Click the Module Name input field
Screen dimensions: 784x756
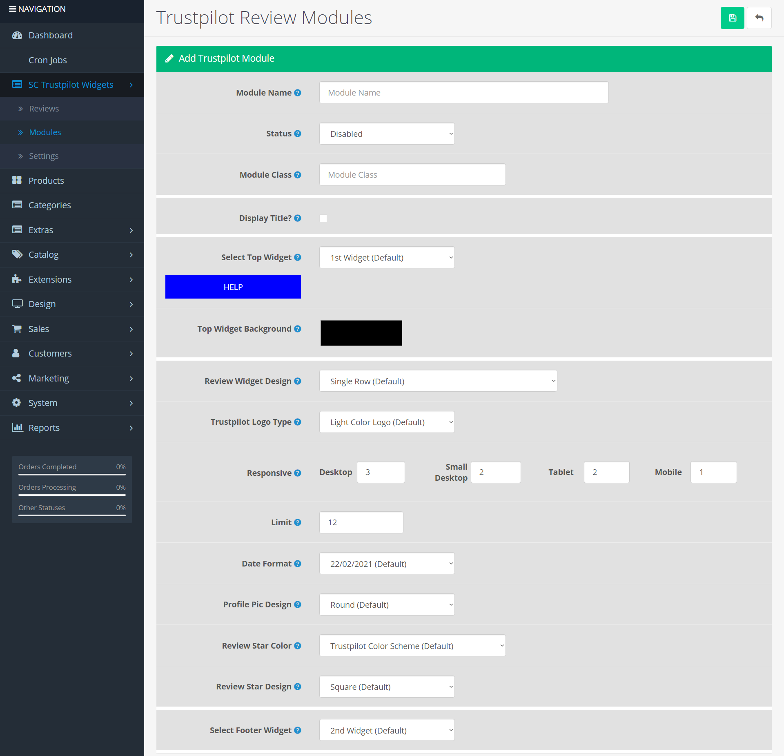pyautogui.click(x=464, y=93)
